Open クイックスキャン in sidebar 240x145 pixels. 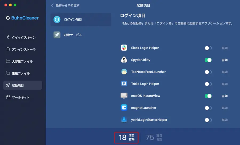pyautogui.click(x=22, y=37)
